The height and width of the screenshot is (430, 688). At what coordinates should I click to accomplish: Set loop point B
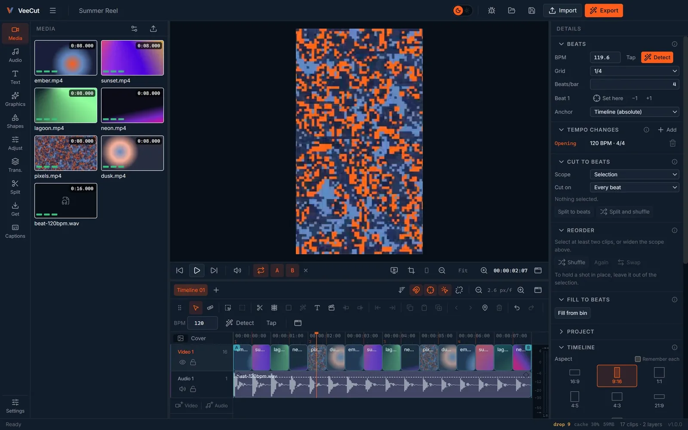coord(292,270)
